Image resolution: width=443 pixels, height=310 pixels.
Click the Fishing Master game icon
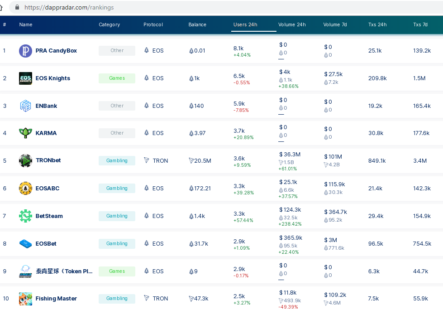coord(25,299)
